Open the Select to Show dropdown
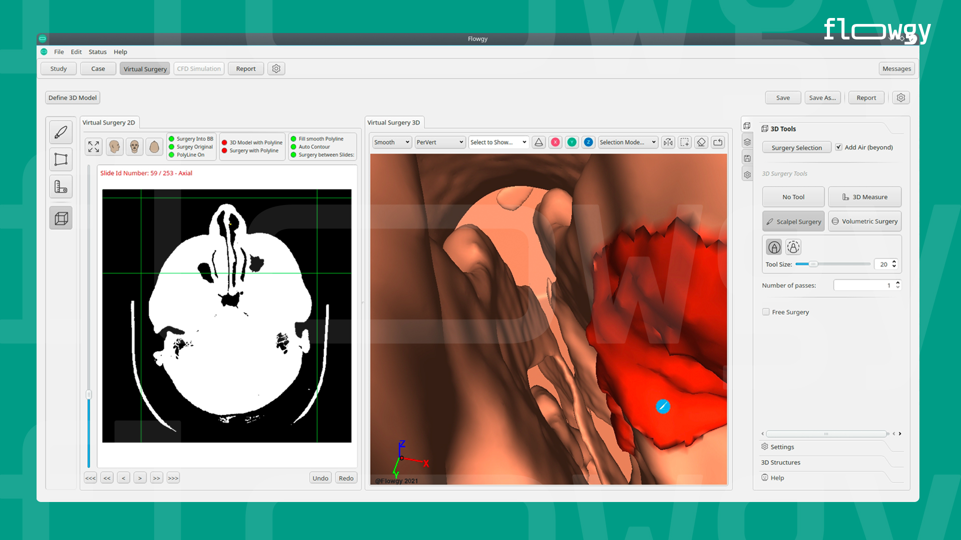This screenshot has height=540, width=961. pos(498,142)
